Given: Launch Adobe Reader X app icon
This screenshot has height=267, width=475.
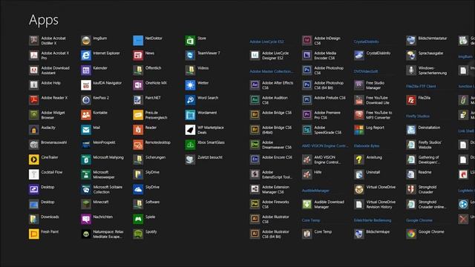Looking at the screenshot, I should 33,100.
